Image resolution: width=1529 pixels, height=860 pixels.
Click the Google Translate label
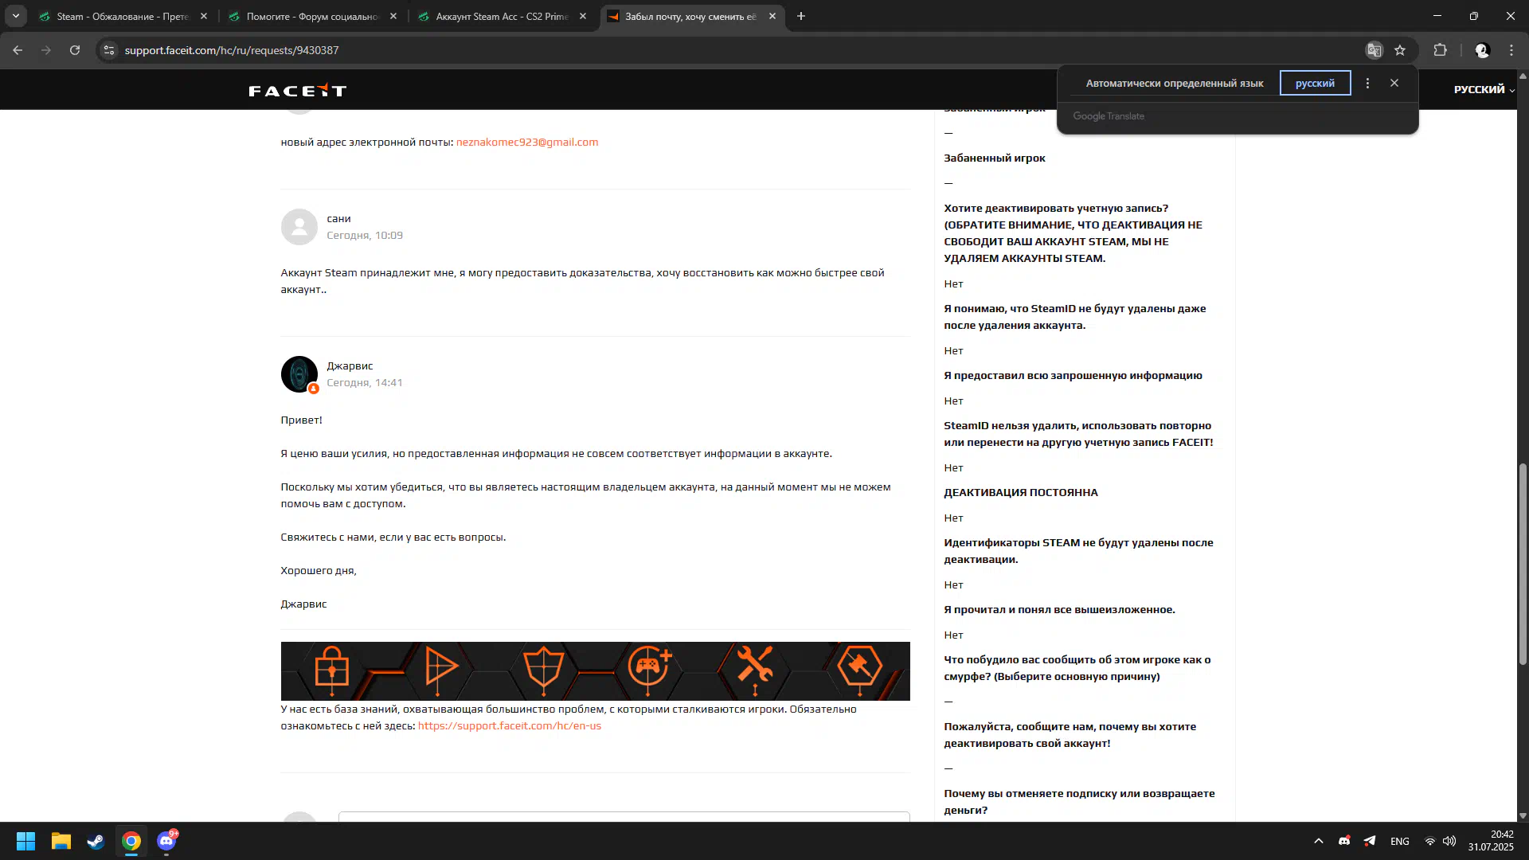pyautogui.click(x=1109, y=116)
